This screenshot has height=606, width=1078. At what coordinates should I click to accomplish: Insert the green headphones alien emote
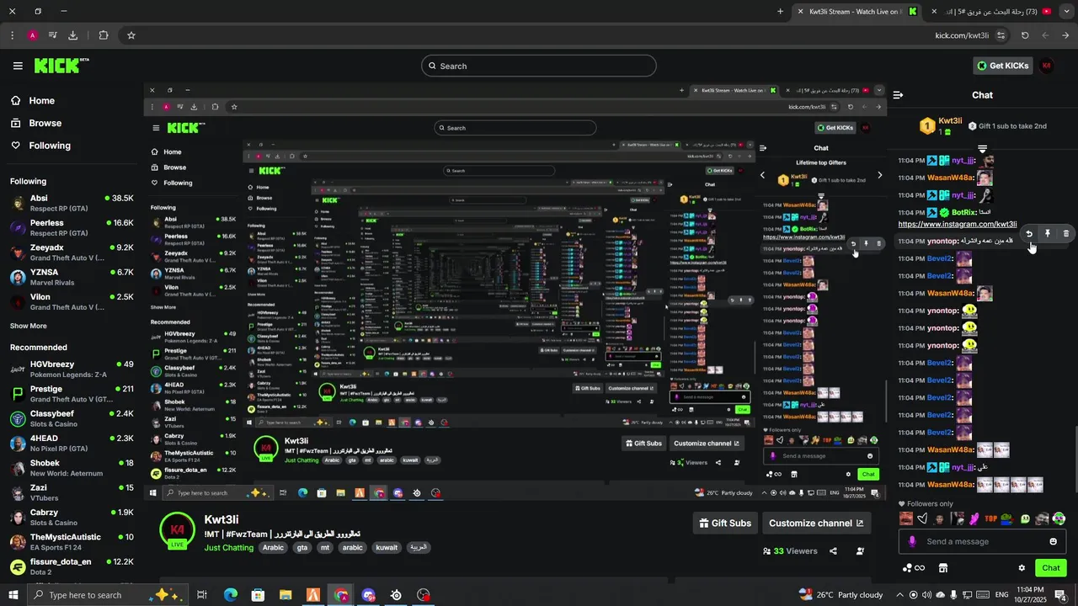[x=1059, y=518]
